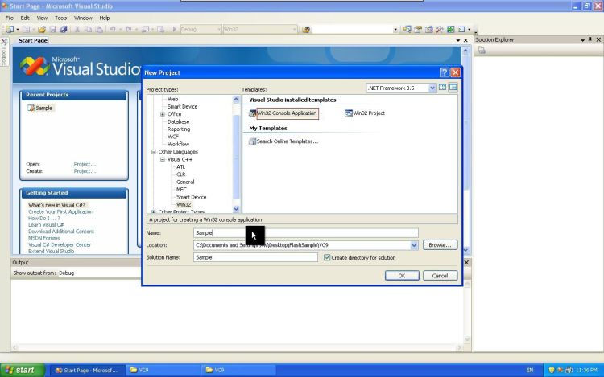Click the Open File toolbar icon
Viewport: 604px width, 377px height.
click(x=42, y=29)
